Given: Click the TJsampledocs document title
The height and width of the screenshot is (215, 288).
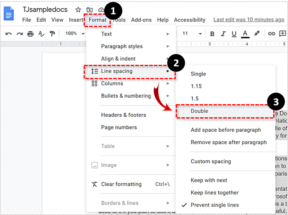Looking at the screenshot, I should (x=45, y=10).
